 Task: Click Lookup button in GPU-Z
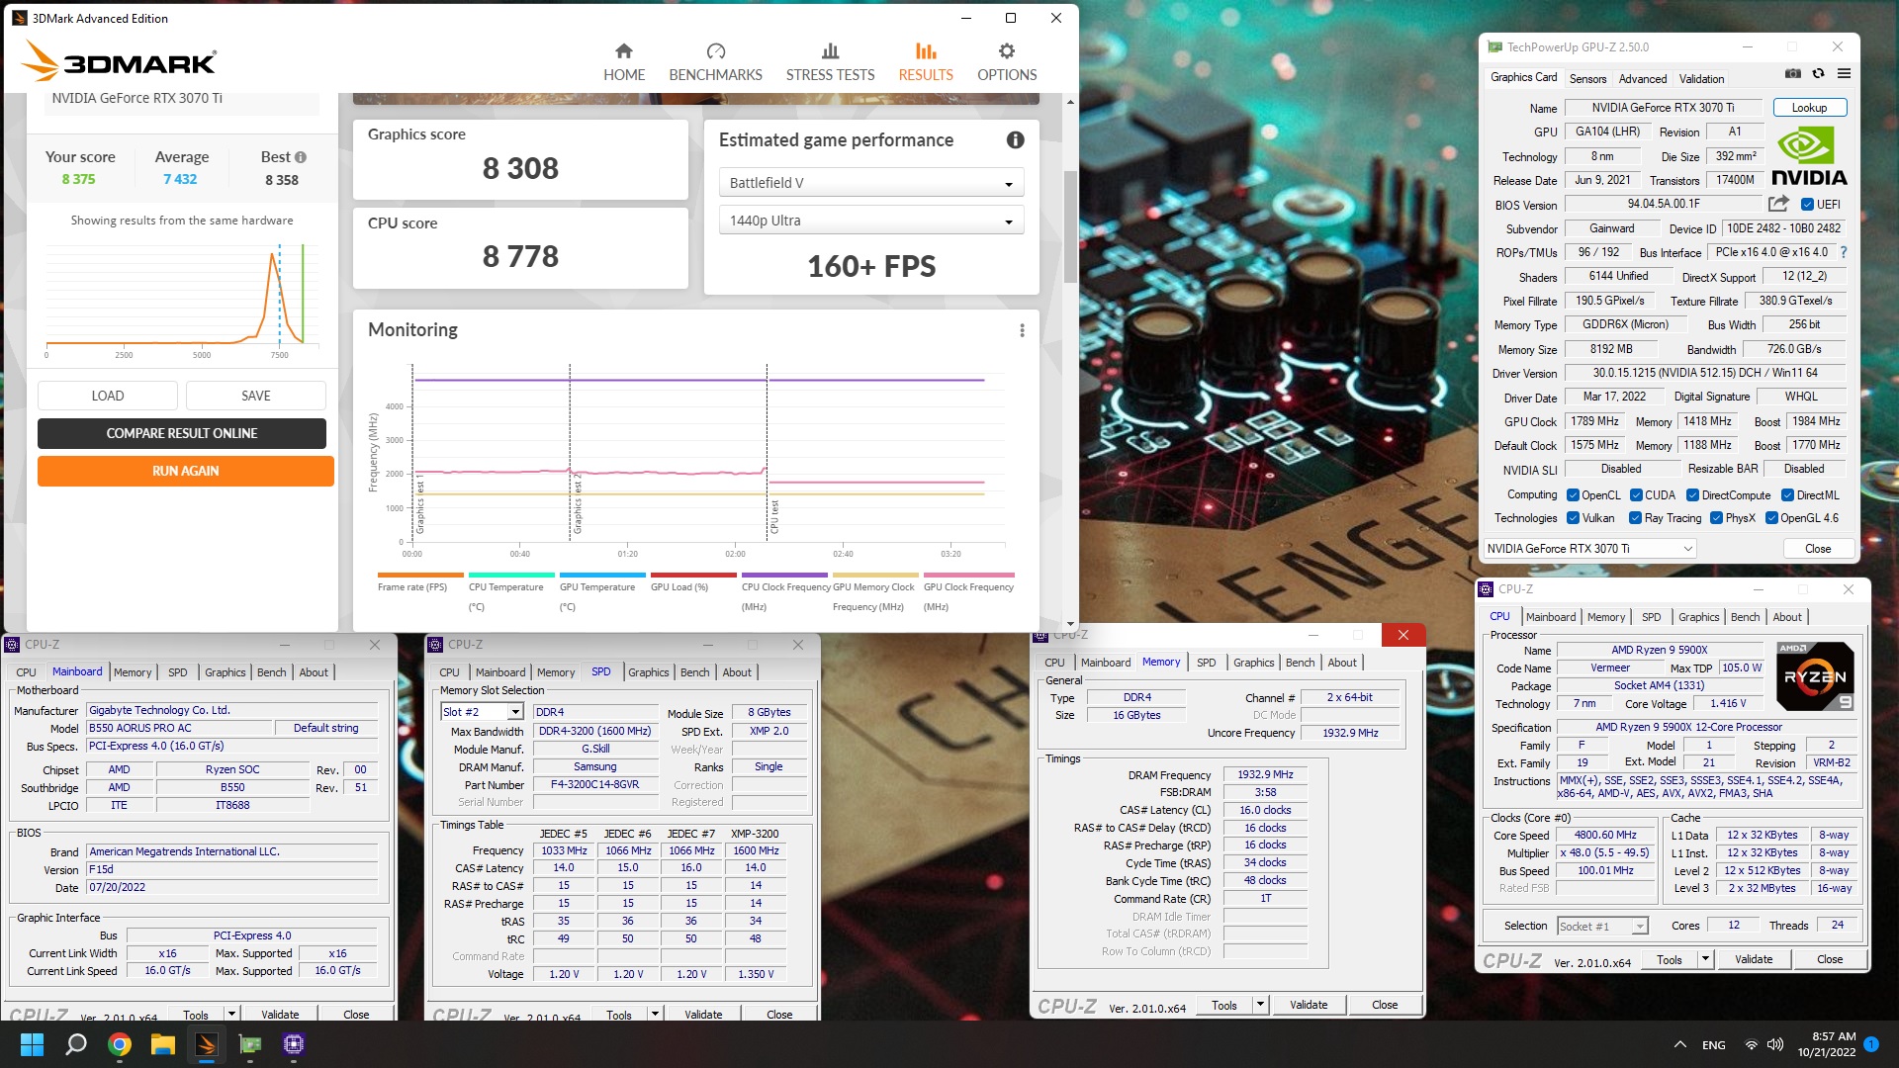click(x=1809, y=108)
